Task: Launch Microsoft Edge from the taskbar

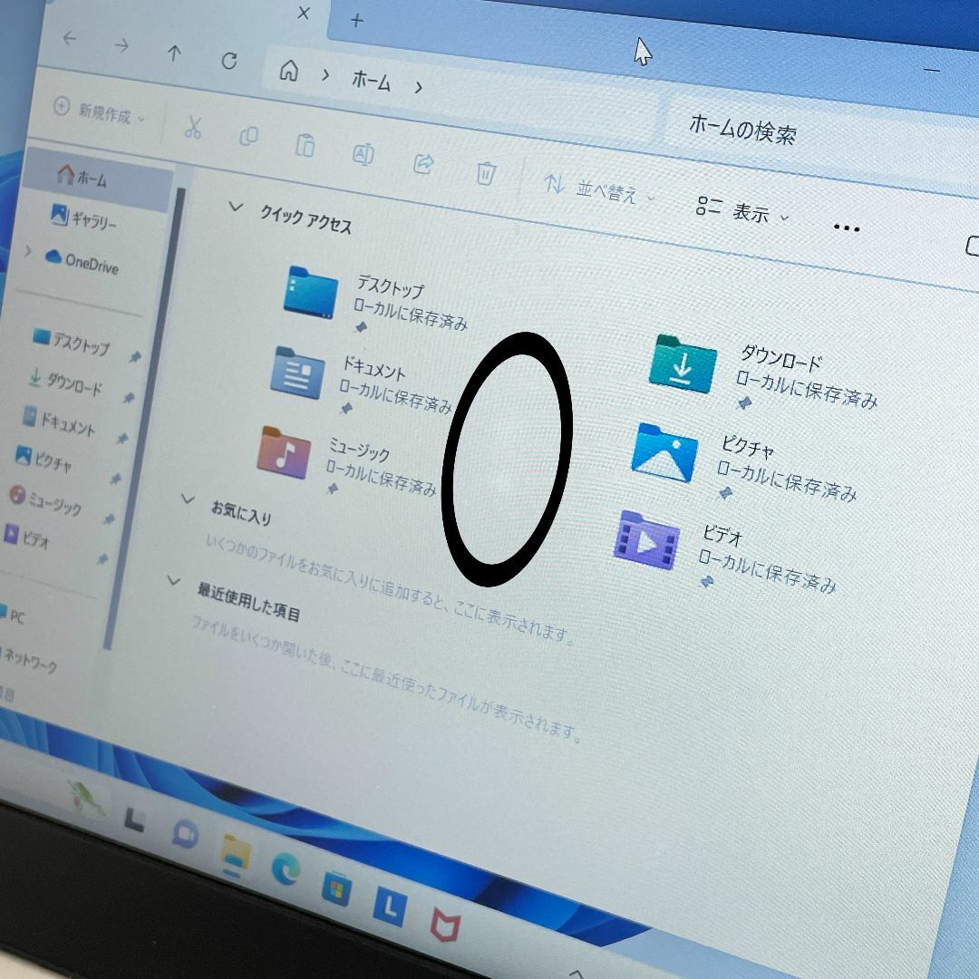Action: click(x=286, y=869)
